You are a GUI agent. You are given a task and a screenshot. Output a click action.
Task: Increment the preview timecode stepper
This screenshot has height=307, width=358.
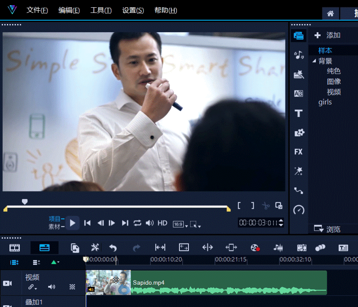pyautogui.click(x=281, y=220)
